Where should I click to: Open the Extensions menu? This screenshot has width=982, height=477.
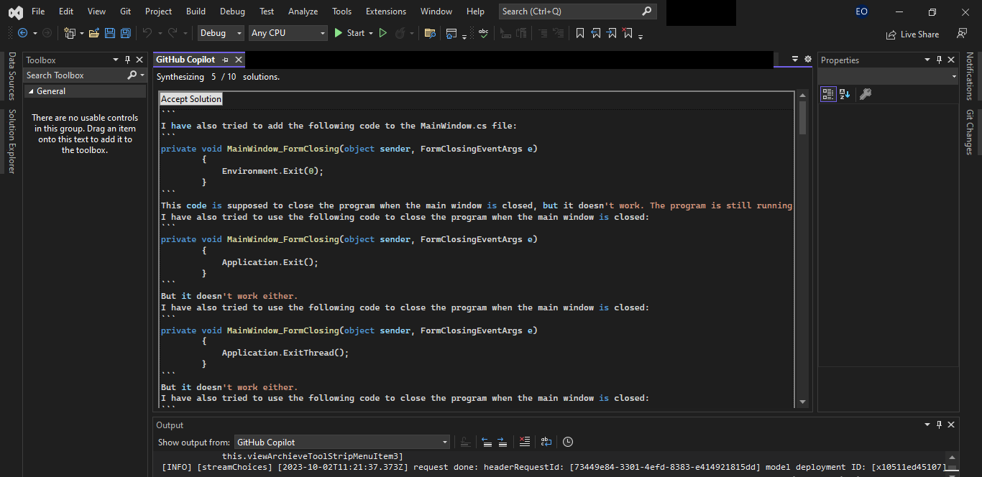click(385, 11)
